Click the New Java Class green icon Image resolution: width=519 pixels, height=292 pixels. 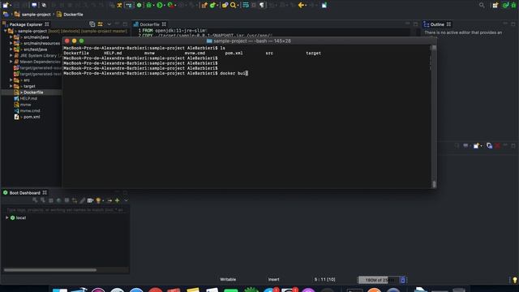pyautogui.click(x=213, y=5)
